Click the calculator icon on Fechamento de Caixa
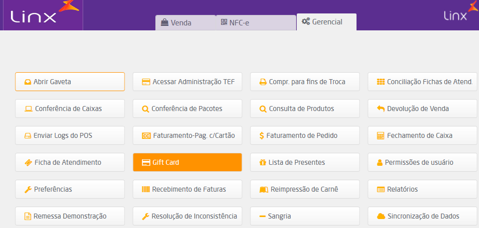Image resolution: width=479 pixels, height=228 pixels. 381,135
